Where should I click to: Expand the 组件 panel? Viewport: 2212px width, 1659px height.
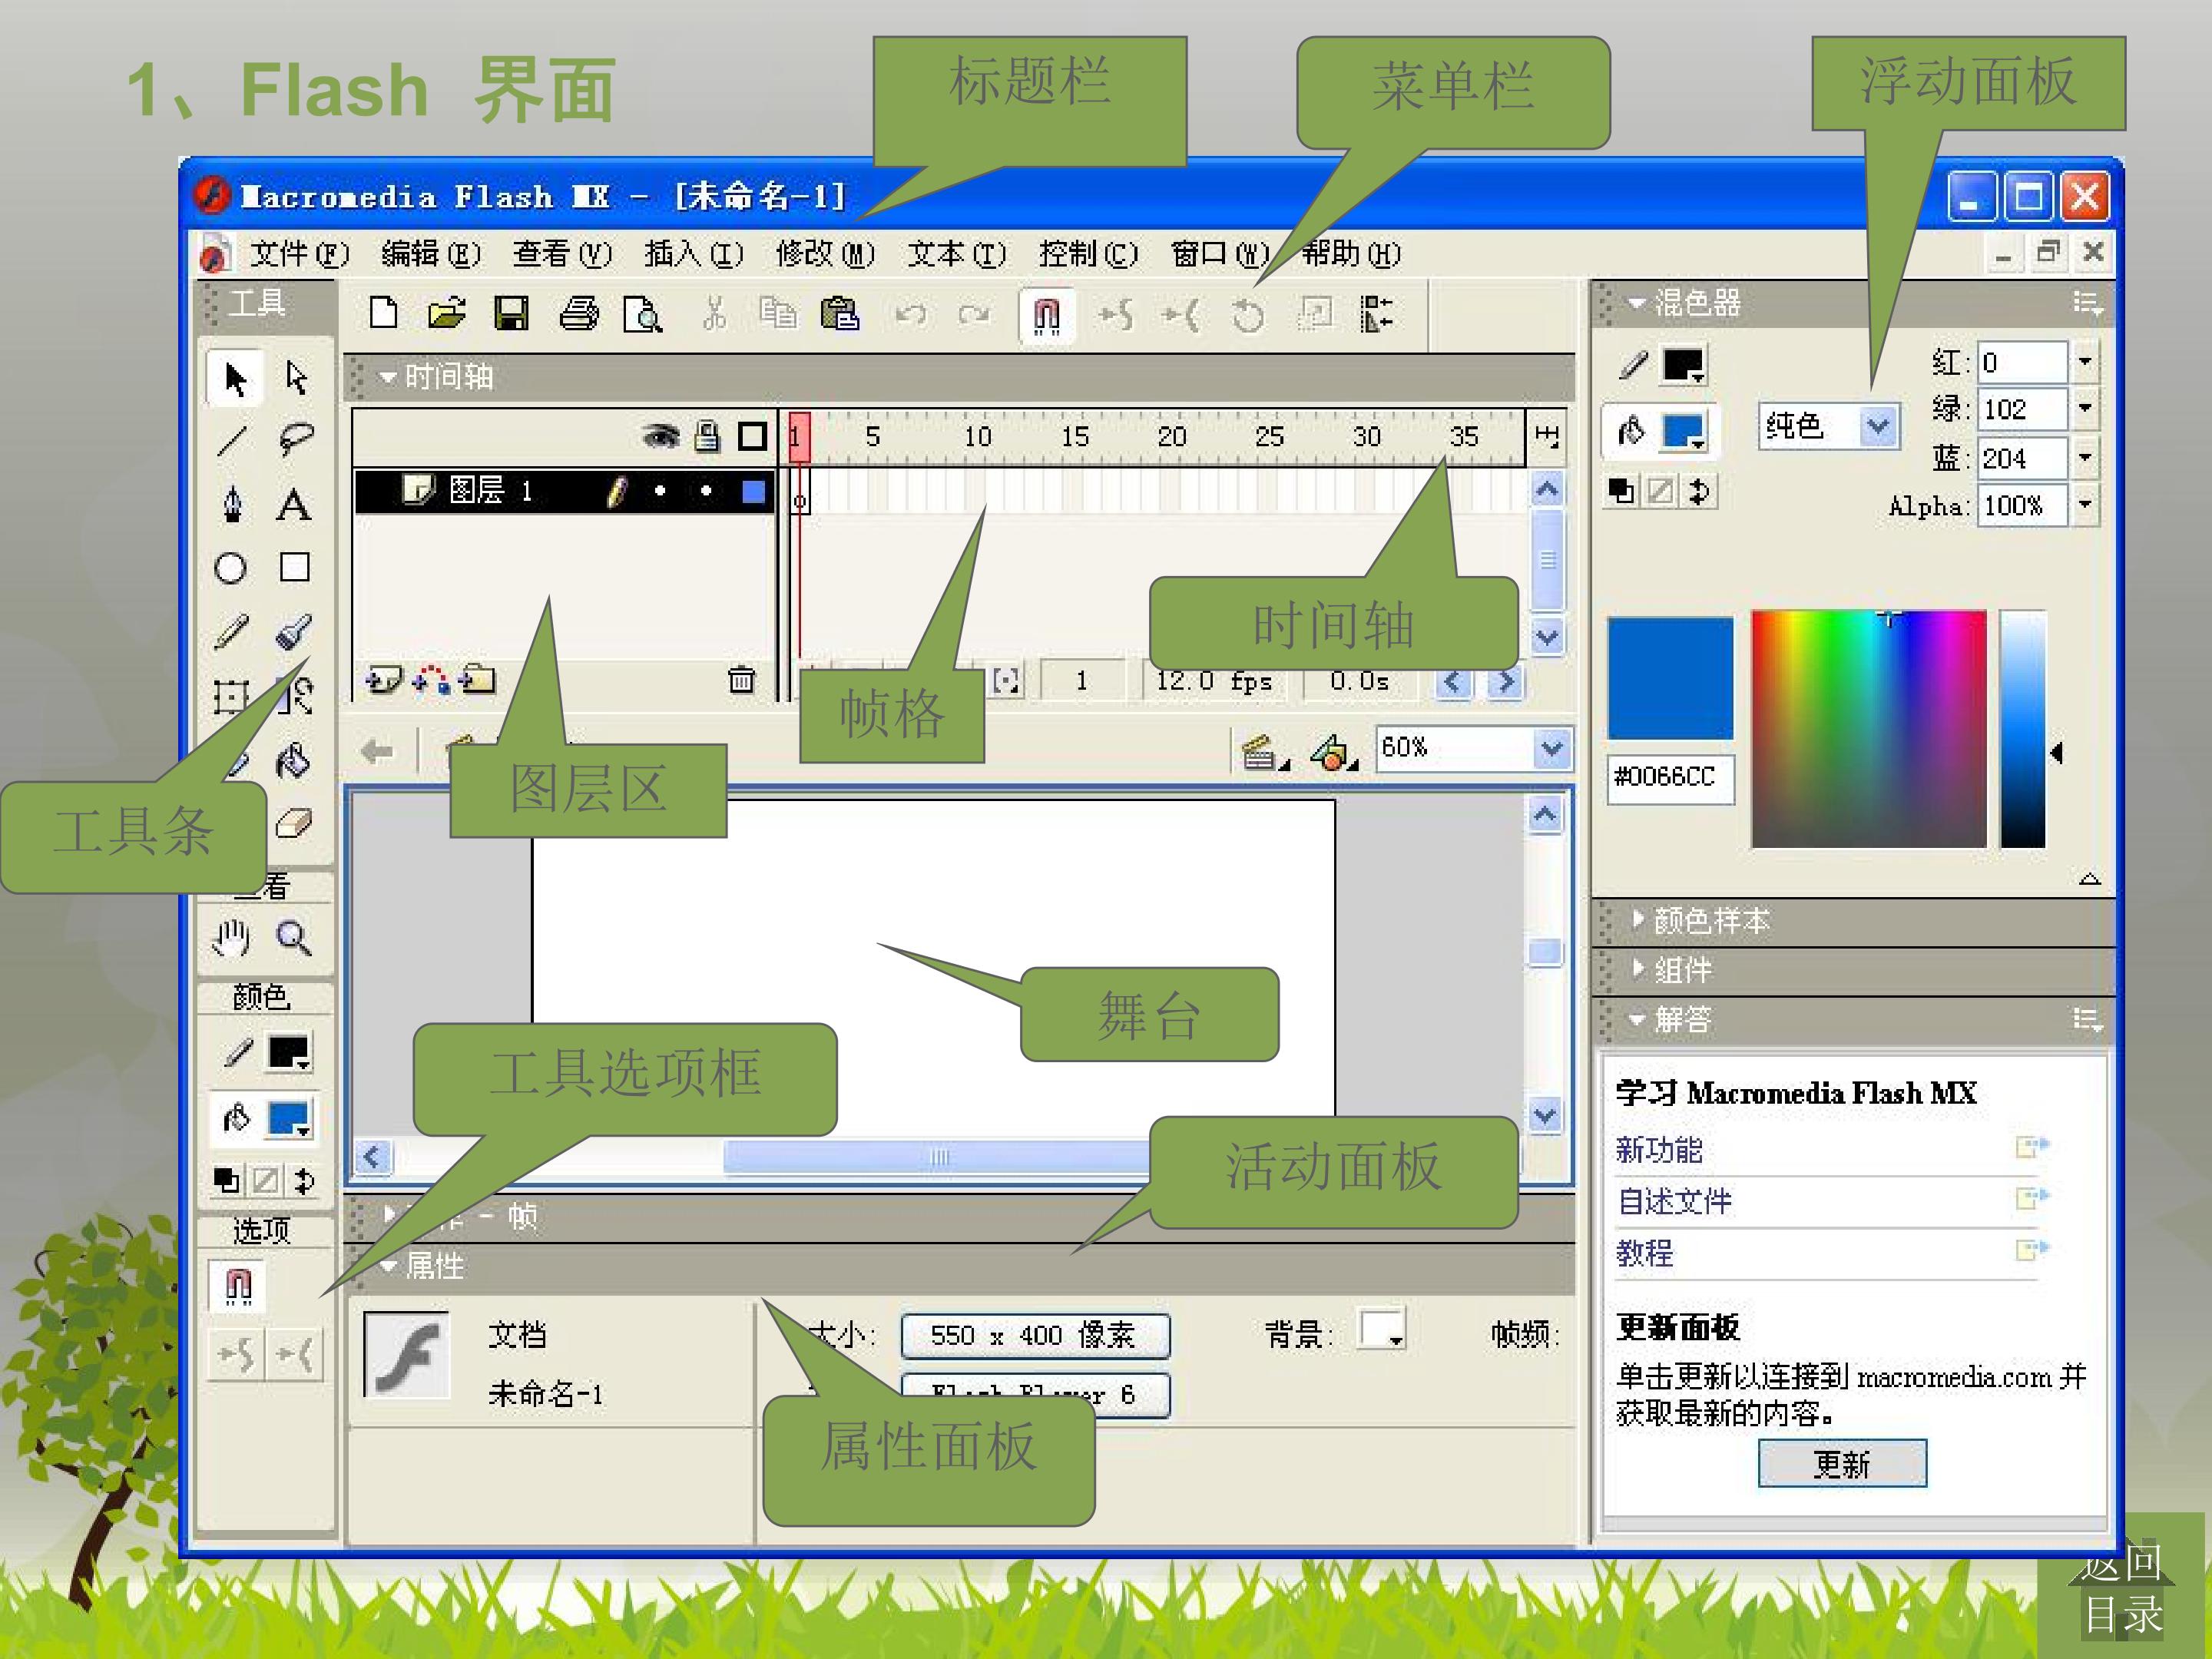(x=1637, y=967)
